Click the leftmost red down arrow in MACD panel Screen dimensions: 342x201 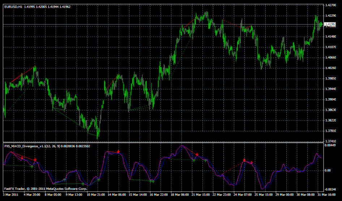(22, 158)
